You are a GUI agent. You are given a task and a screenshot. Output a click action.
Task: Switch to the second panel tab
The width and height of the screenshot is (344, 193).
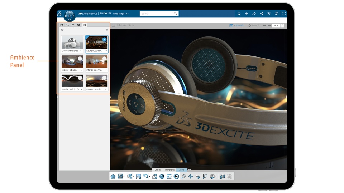(67, 25)
